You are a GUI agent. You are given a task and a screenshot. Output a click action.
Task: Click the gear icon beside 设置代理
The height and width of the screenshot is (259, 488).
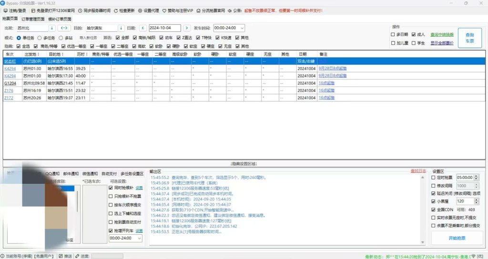click(x=140, y=10)
